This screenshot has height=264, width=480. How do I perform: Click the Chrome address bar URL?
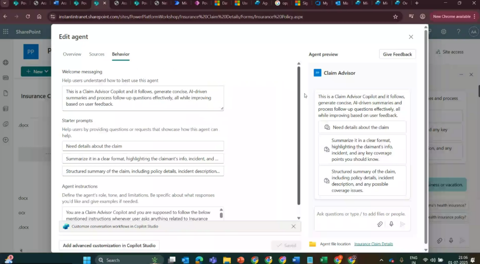pyautogui.click(x=180, y=16)
